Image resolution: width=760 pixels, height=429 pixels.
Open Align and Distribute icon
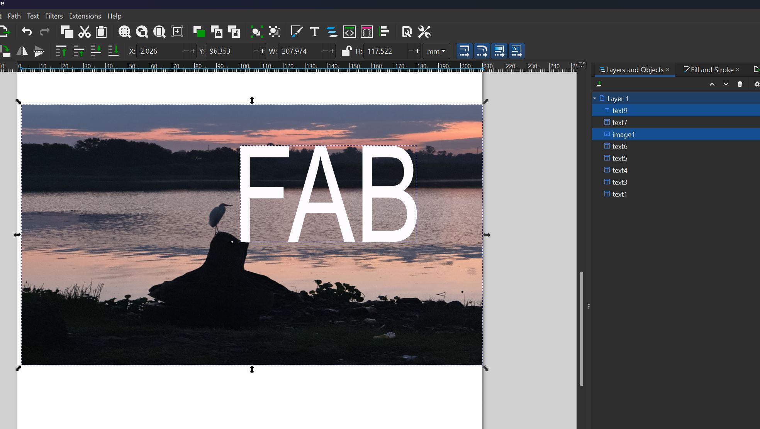click(384, 32)
